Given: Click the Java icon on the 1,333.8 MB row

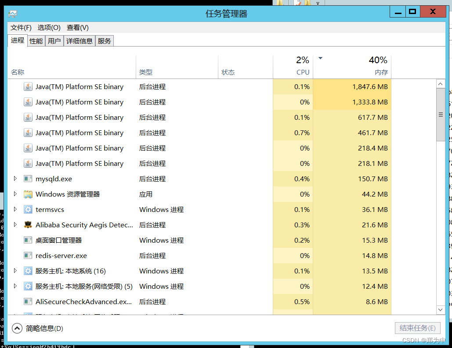Looking at the screenshot, I should (x=28, y=102).
